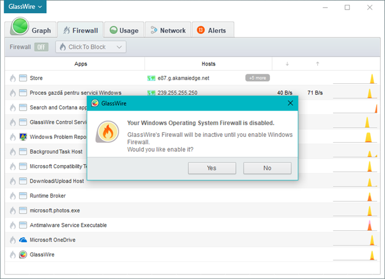385x279 pixels.
Task: Click the flame icon for Download/Upload Host
Action: tap(12, 181)
